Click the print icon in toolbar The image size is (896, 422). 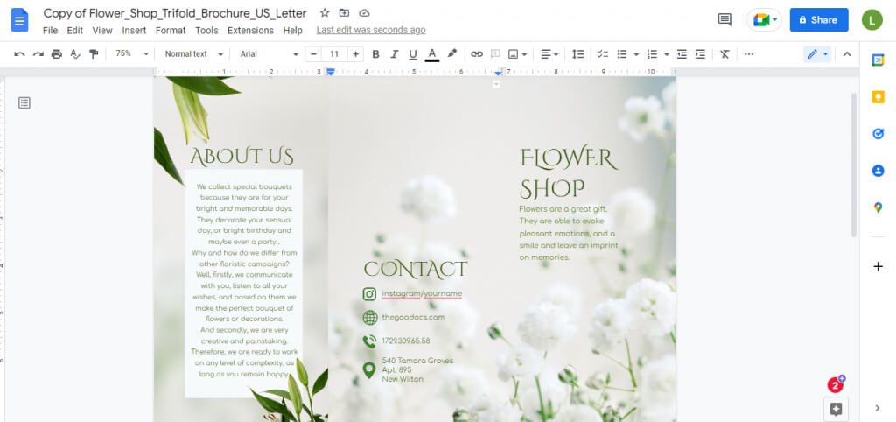pyautogui.click(x=57, y=54)
